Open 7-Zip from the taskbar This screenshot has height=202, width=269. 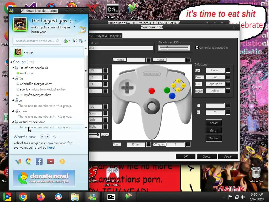[x=111, y=197]
